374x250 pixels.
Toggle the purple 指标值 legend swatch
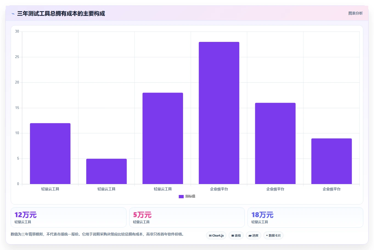(181, 196)
